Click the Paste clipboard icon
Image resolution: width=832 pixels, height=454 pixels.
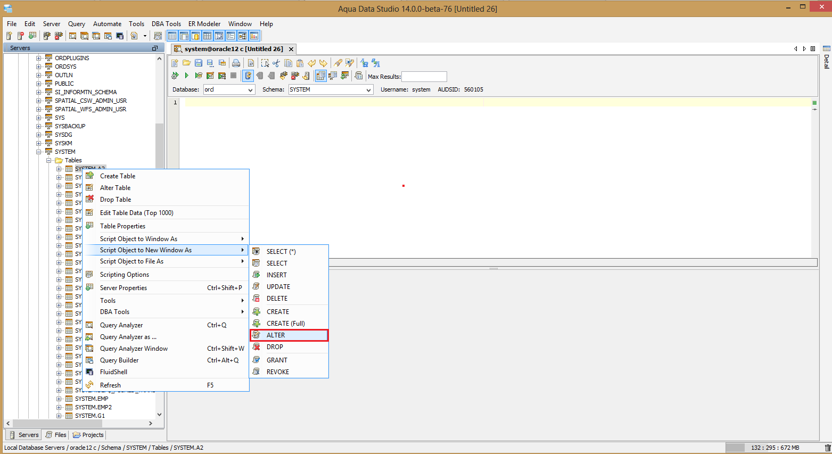pos(300,63)
